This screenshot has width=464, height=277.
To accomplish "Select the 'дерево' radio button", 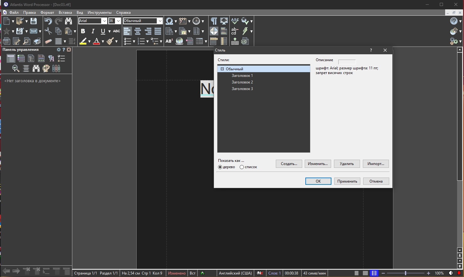I will pos(220,167).
